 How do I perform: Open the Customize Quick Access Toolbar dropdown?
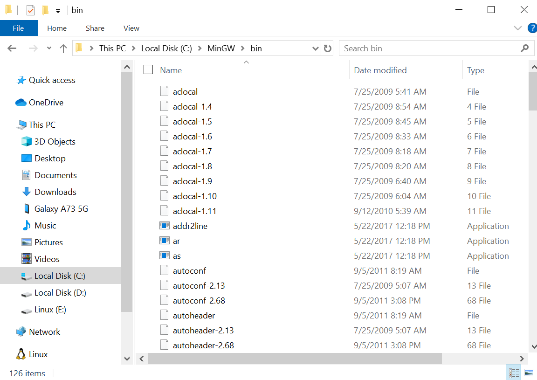(x=58, y=11)
